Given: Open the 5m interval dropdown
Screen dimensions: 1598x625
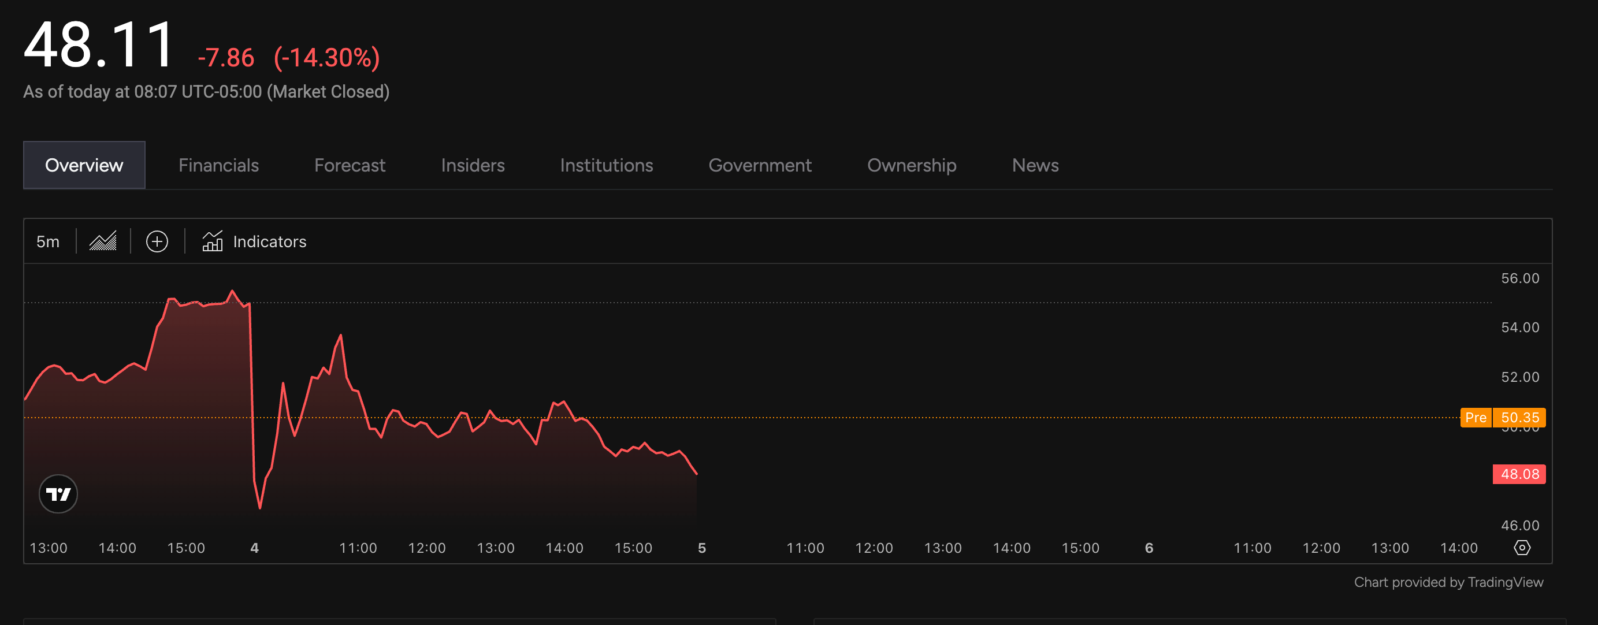Looking at the screenshot, I should click(48, 241).
